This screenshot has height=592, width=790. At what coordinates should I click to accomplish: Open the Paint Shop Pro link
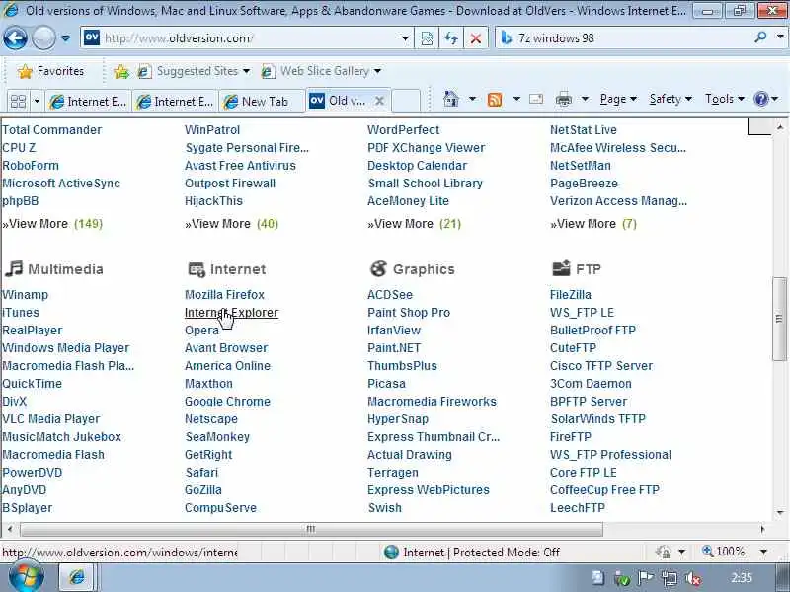[x=409, y=313]
